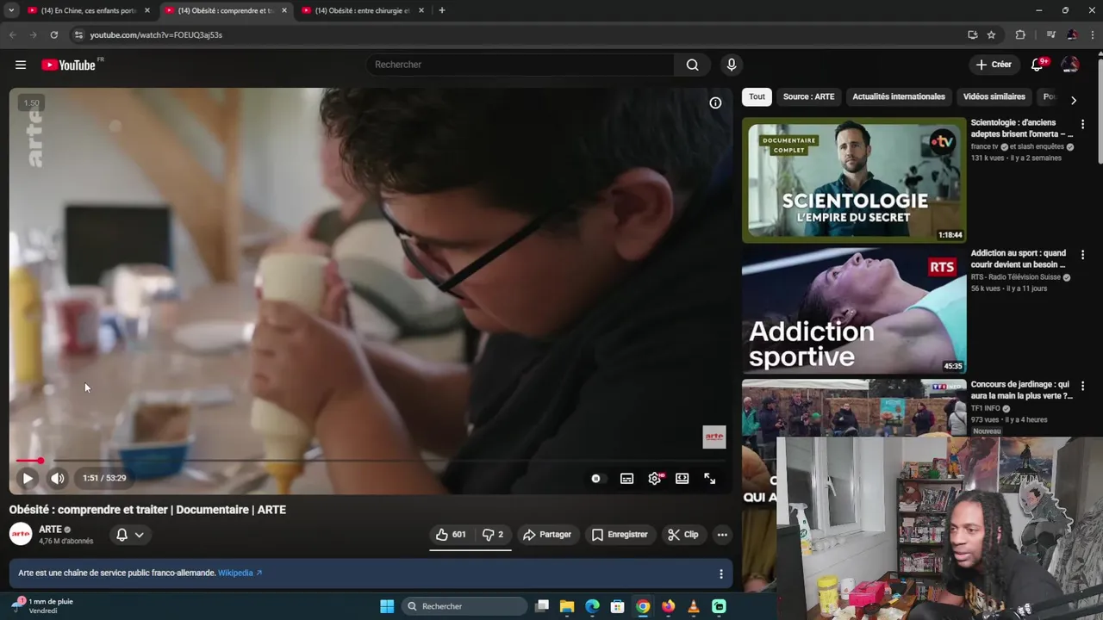Share the video via Partager

[547, 535]
